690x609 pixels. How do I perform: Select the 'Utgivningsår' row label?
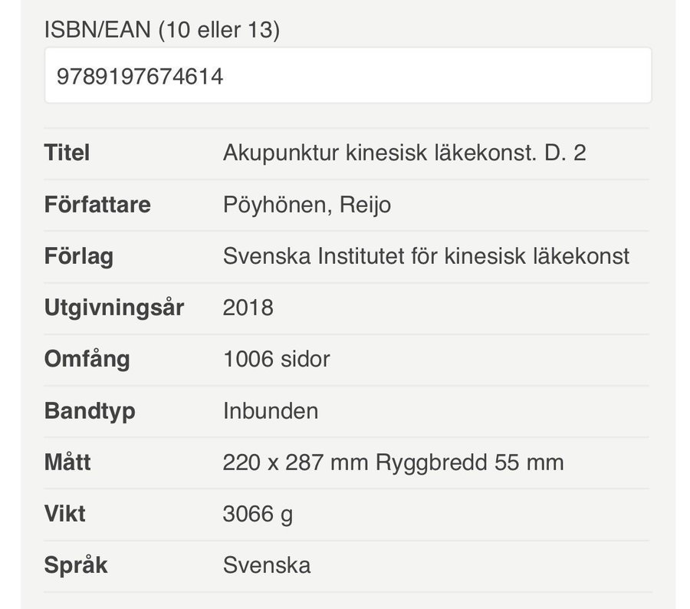point(114,308)
